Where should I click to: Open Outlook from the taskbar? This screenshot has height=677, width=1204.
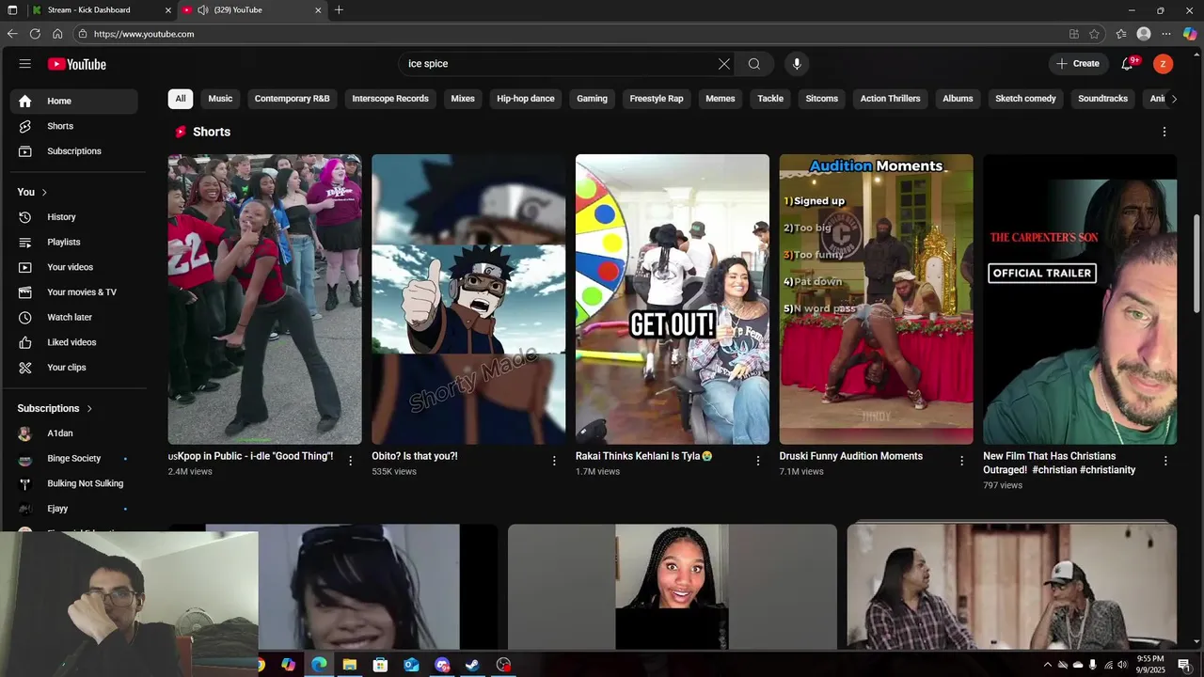(411, 665)
